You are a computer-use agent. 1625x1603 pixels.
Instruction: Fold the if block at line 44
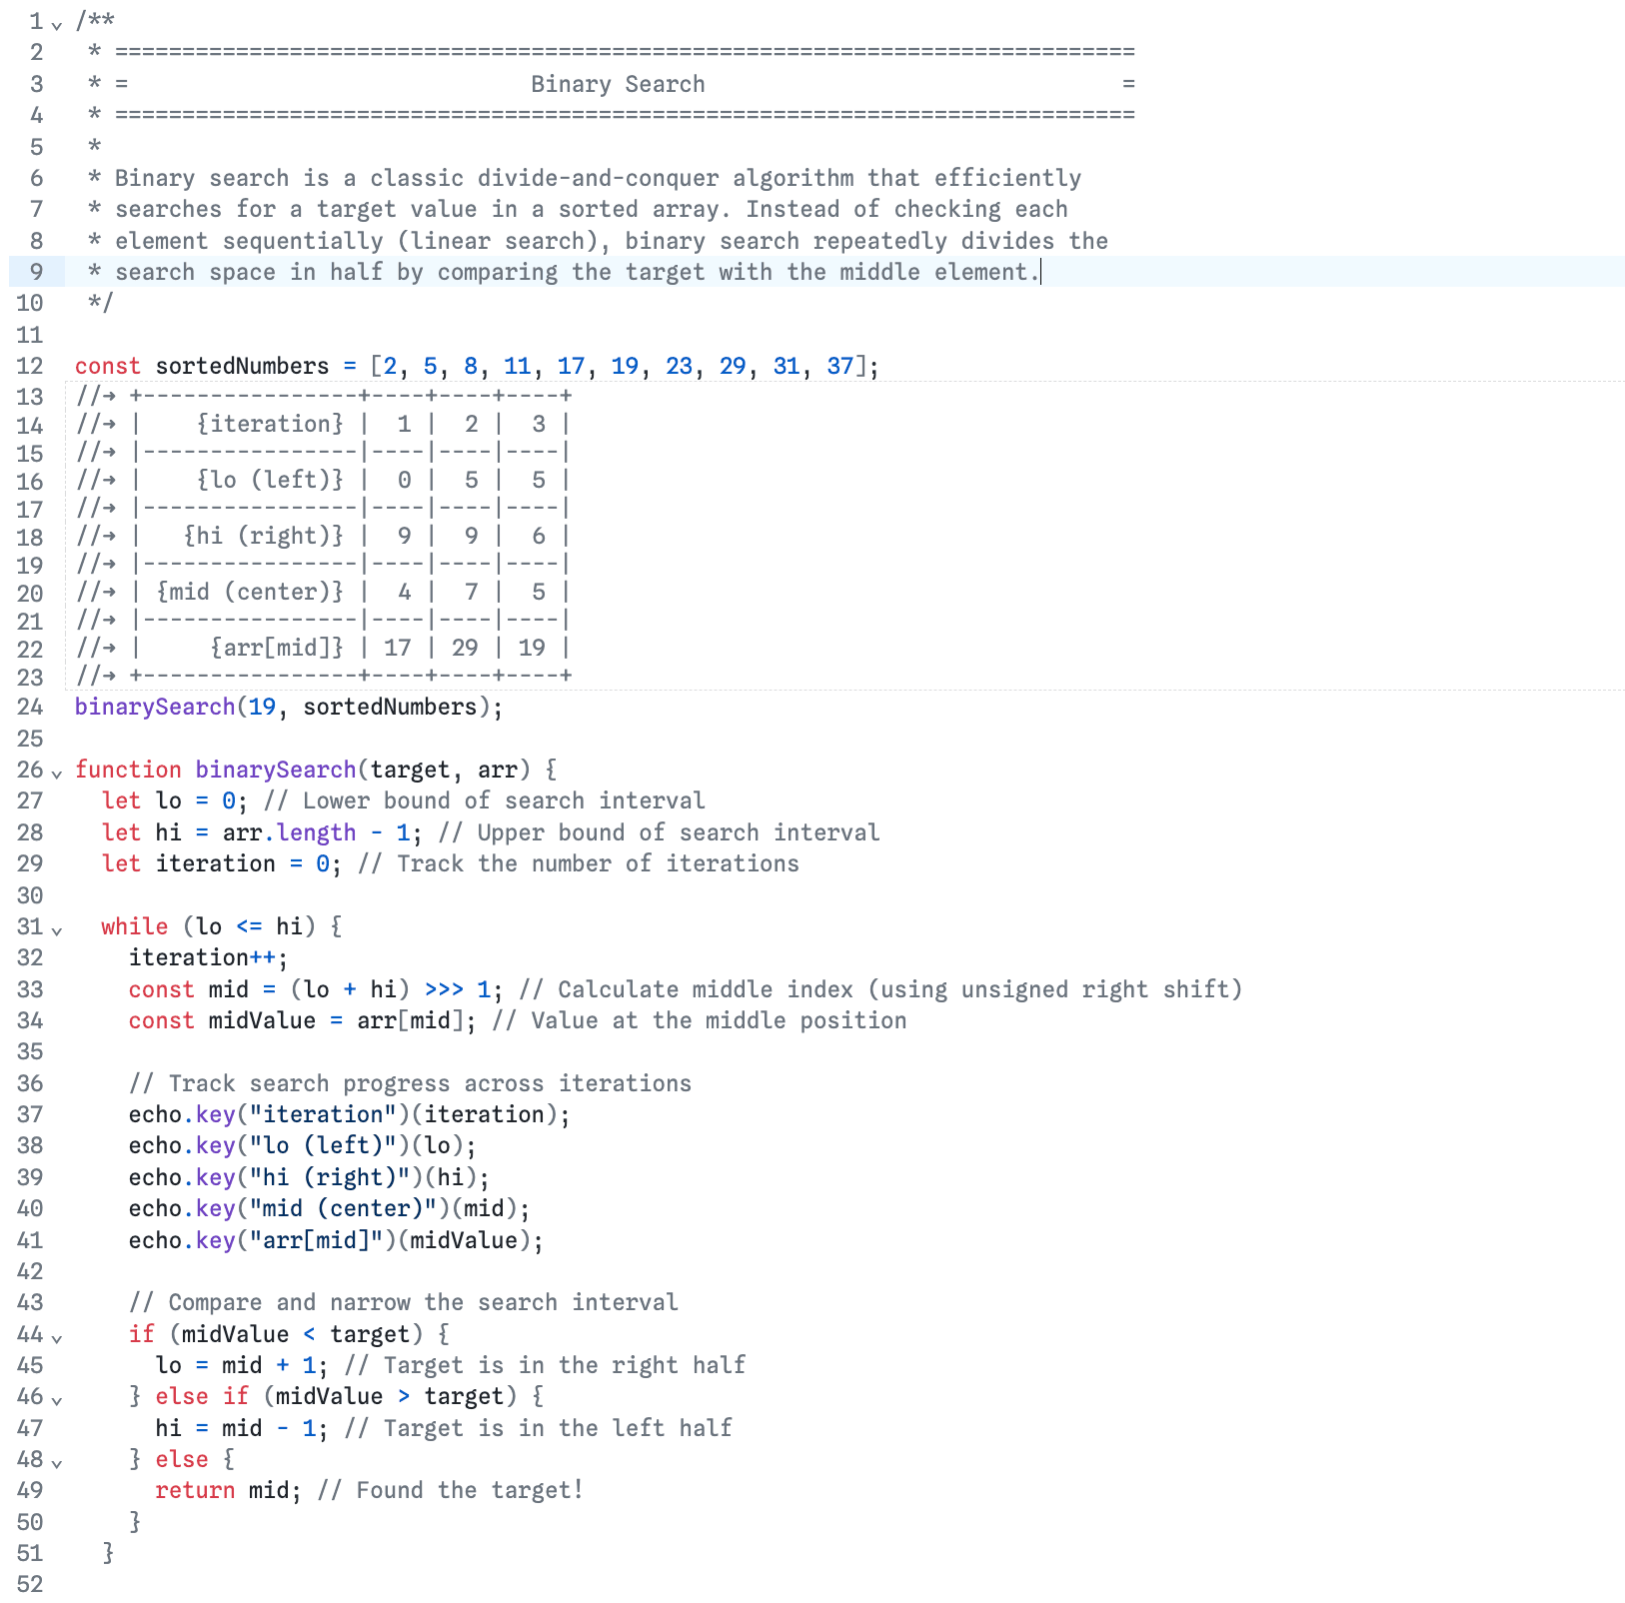pos(57,1337)
